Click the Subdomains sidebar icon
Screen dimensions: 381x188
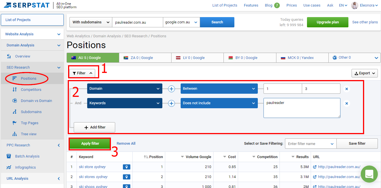tap(15, 112)
